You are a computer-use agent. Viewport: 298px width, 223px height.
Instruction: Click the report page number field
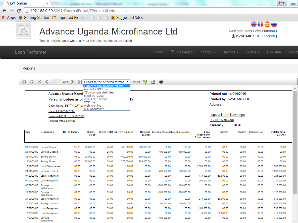point(57,82)
